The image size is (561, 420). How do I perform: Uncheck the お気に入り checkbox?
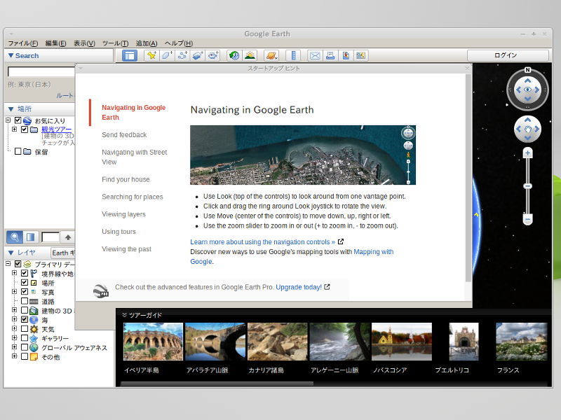tap(18, 120)
